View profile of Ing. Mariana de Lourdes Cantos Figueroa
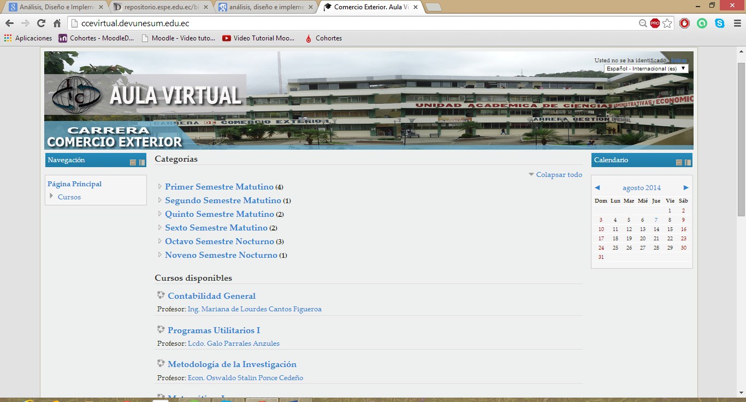 (254, 309)
